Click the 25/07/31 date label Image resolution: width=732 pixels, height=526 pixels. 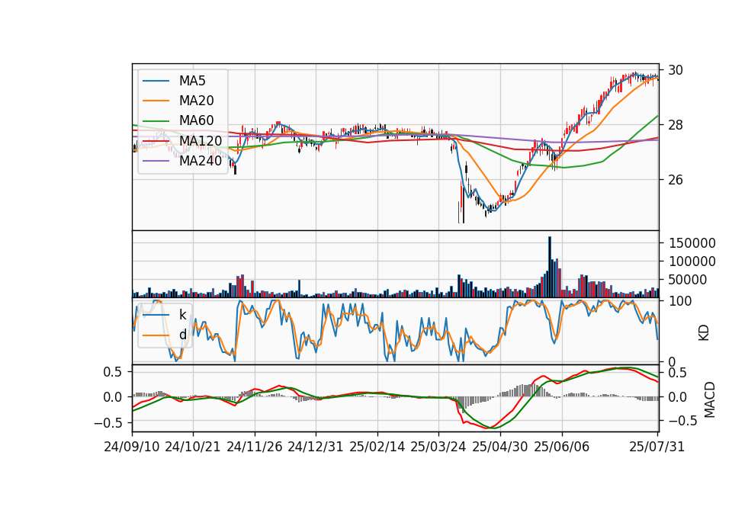657,447
